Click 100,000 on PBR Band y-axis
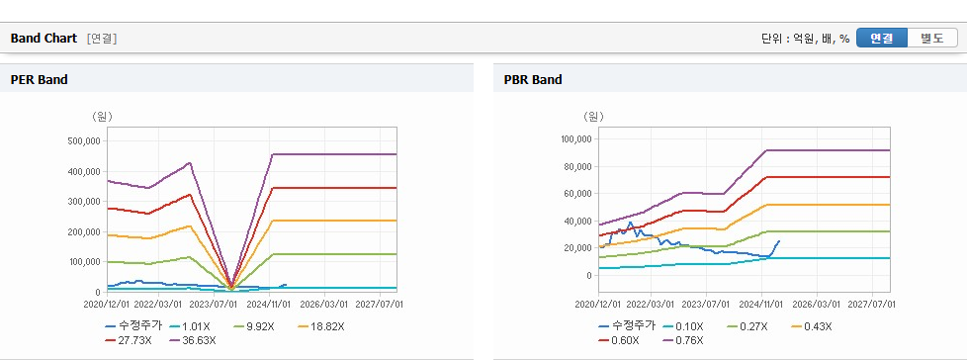Image resolution: width=967 pixels, height=360 pixels. click(576, 139)
